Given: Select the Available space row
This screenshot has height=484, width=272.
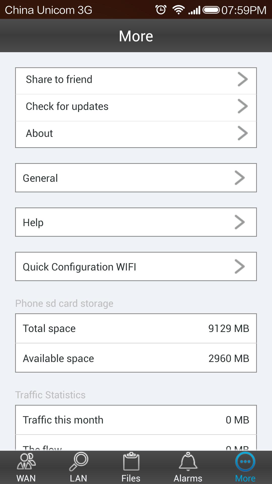Looking at the screenshot, I should (136, 358).
